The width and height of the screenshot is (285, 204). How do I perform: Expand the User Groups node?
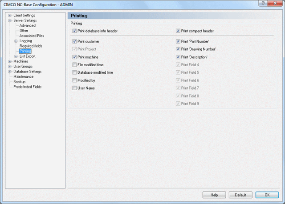click(x=10, y=66)
